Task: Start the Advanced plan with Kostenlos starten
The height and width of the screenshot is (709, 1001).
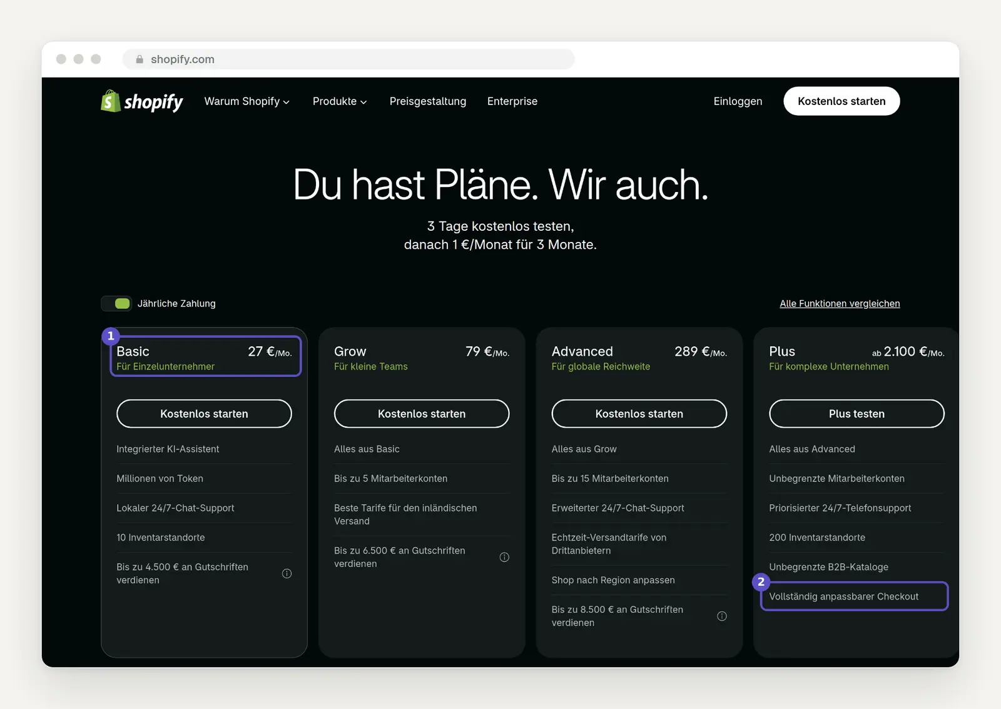Action: (639, 414)
